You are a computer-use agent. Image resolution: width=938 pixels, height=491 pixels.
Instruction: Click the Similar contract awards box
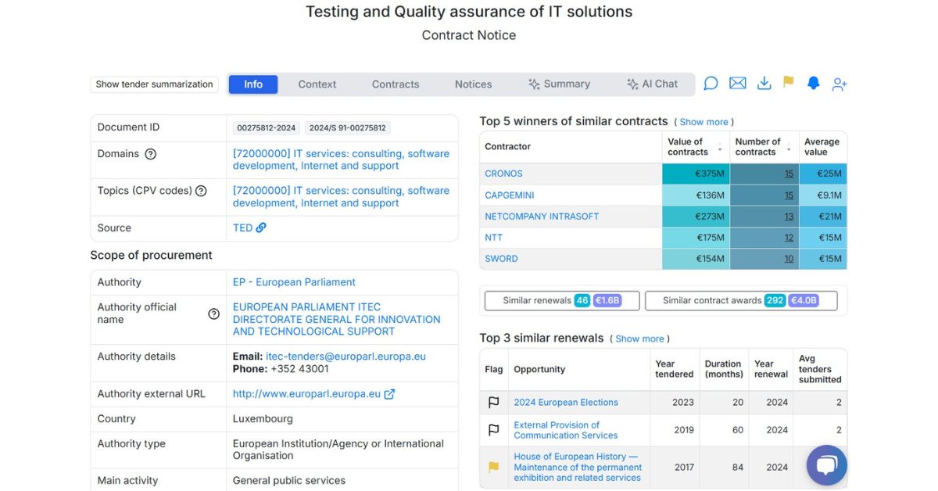coord(740,301)
